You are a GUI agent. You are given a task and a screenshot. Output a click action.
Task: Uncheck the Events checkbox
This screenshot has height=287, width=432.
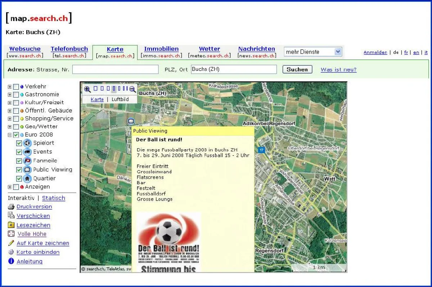(19, 152)
